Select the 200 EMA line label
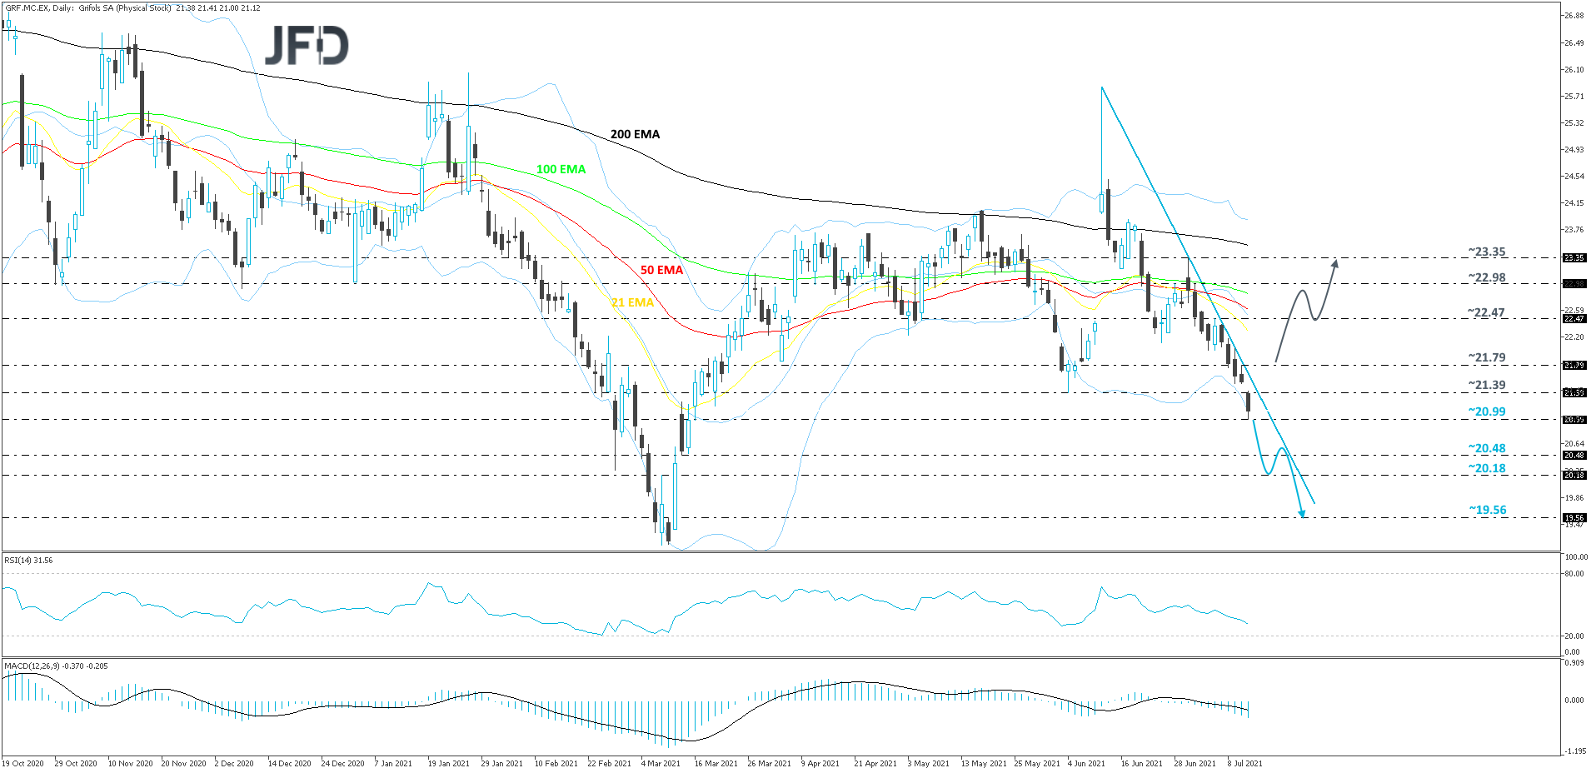Screen dimensions: 1596x773 (635, 134)
